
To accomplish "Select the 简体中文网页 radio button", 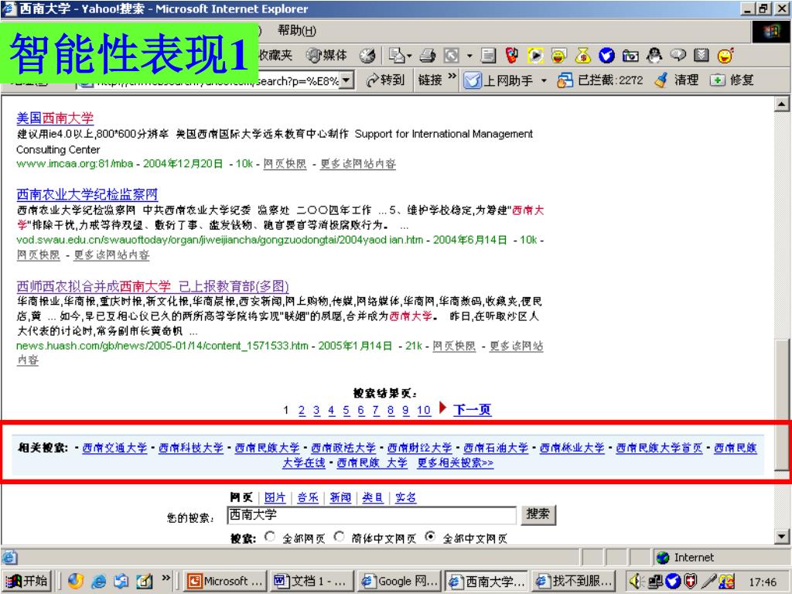I will [x=339, y=537].
